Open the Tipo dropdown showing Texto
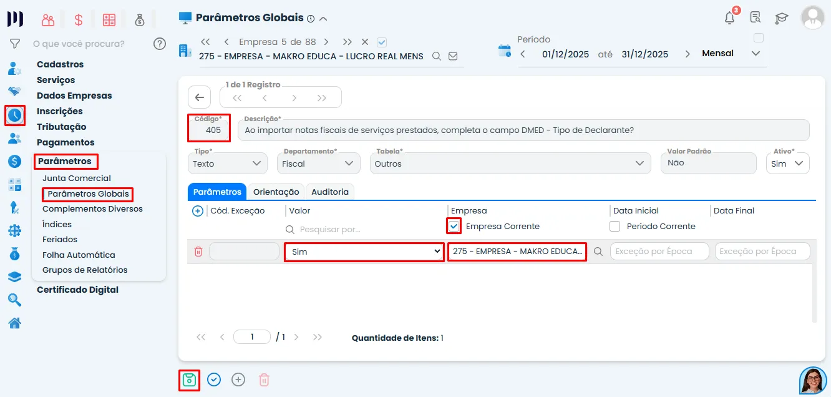 coord(227,163)
